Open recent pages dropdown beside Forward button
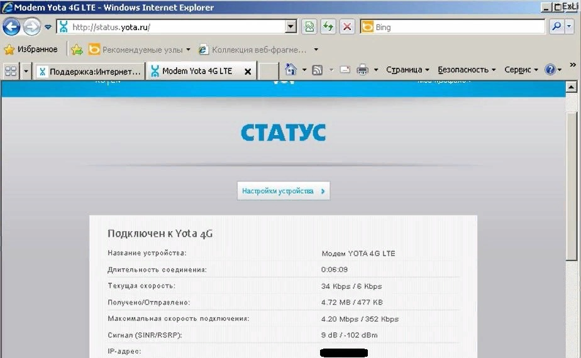This screenshot has height=358, width=581. pos(48,27)
